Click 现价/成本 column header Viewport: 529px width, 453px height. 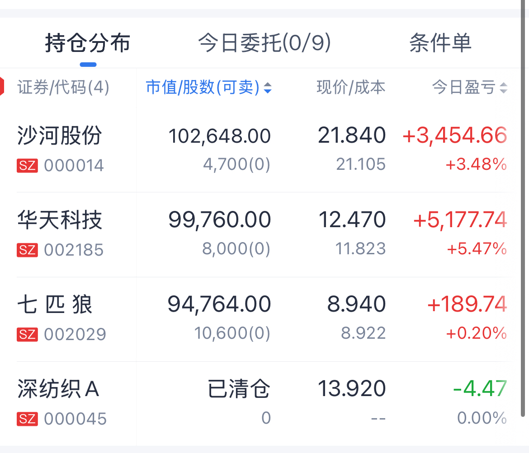[x=351, y=88]
